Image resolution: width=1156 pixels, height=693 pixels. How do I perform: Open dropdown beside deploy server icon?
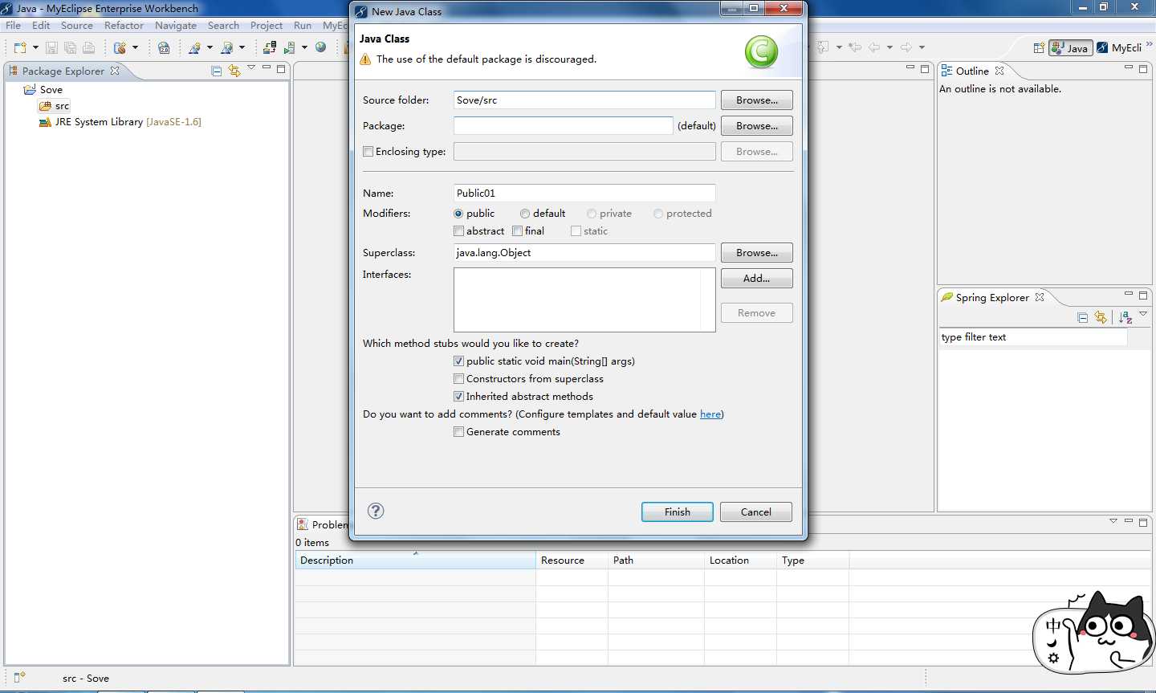coord(135,47)
